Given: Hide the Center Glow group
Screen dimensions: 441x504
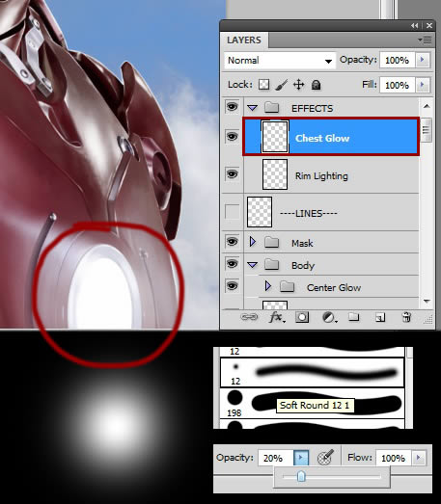Looking at the screenshot, I should (x=232, y=286).
